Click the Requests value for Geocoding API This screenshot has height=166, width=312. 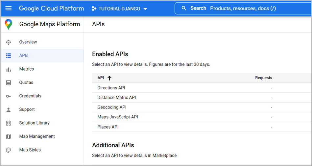tap(272, 107)
